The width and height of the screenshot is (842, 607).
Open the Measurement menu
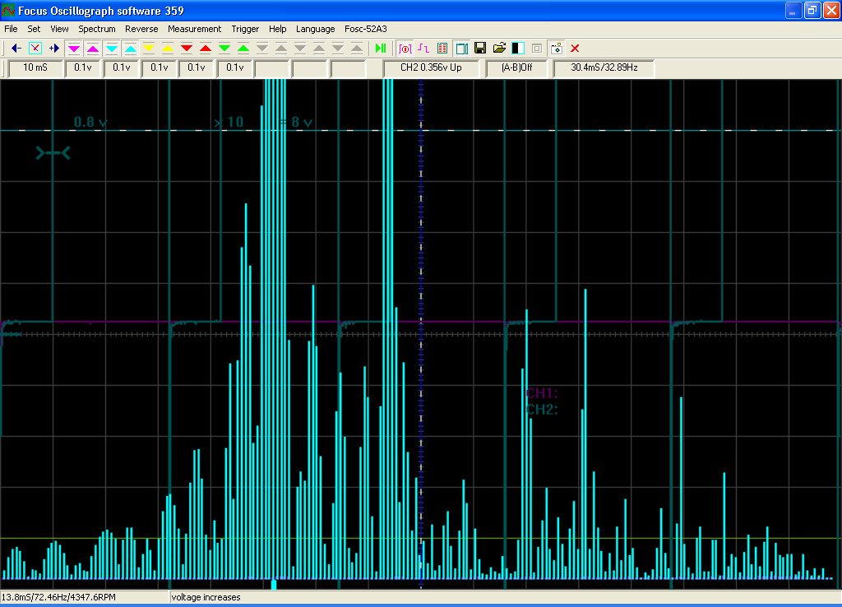click(x=194, y=29)
